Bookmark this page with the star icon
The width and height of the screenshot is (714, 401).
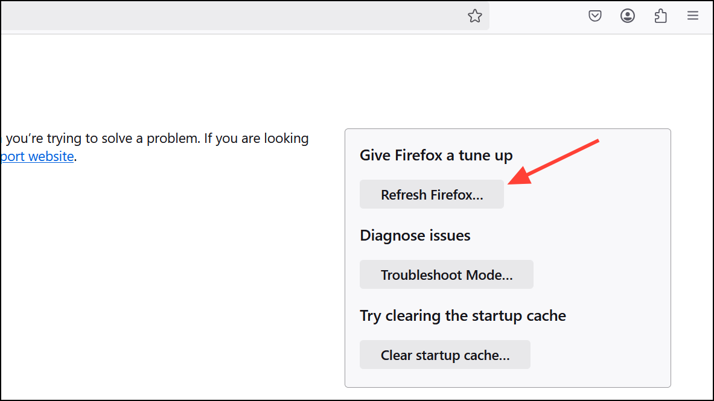click(x=475, y=16)
